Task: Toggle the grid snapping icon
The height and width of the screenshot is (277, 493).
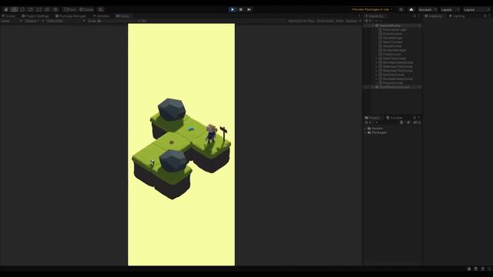Action: coord(101,9)
